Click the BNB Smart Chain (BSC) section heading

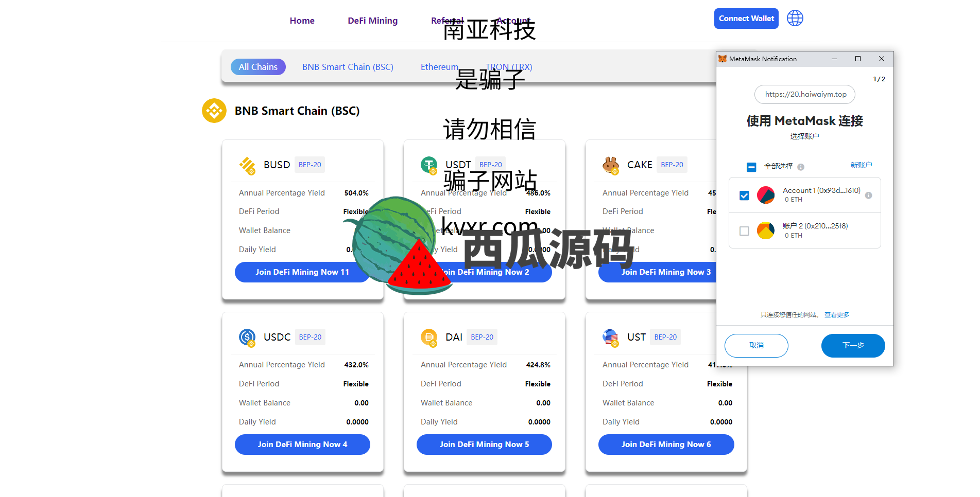point(297,111)
